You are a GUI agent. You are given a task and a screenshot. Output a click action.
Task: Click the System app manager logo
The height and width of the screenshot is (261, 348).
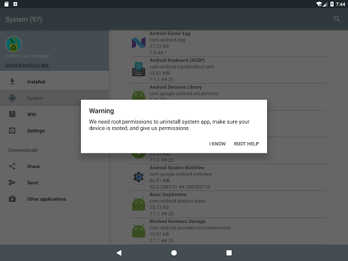[14, 44]
